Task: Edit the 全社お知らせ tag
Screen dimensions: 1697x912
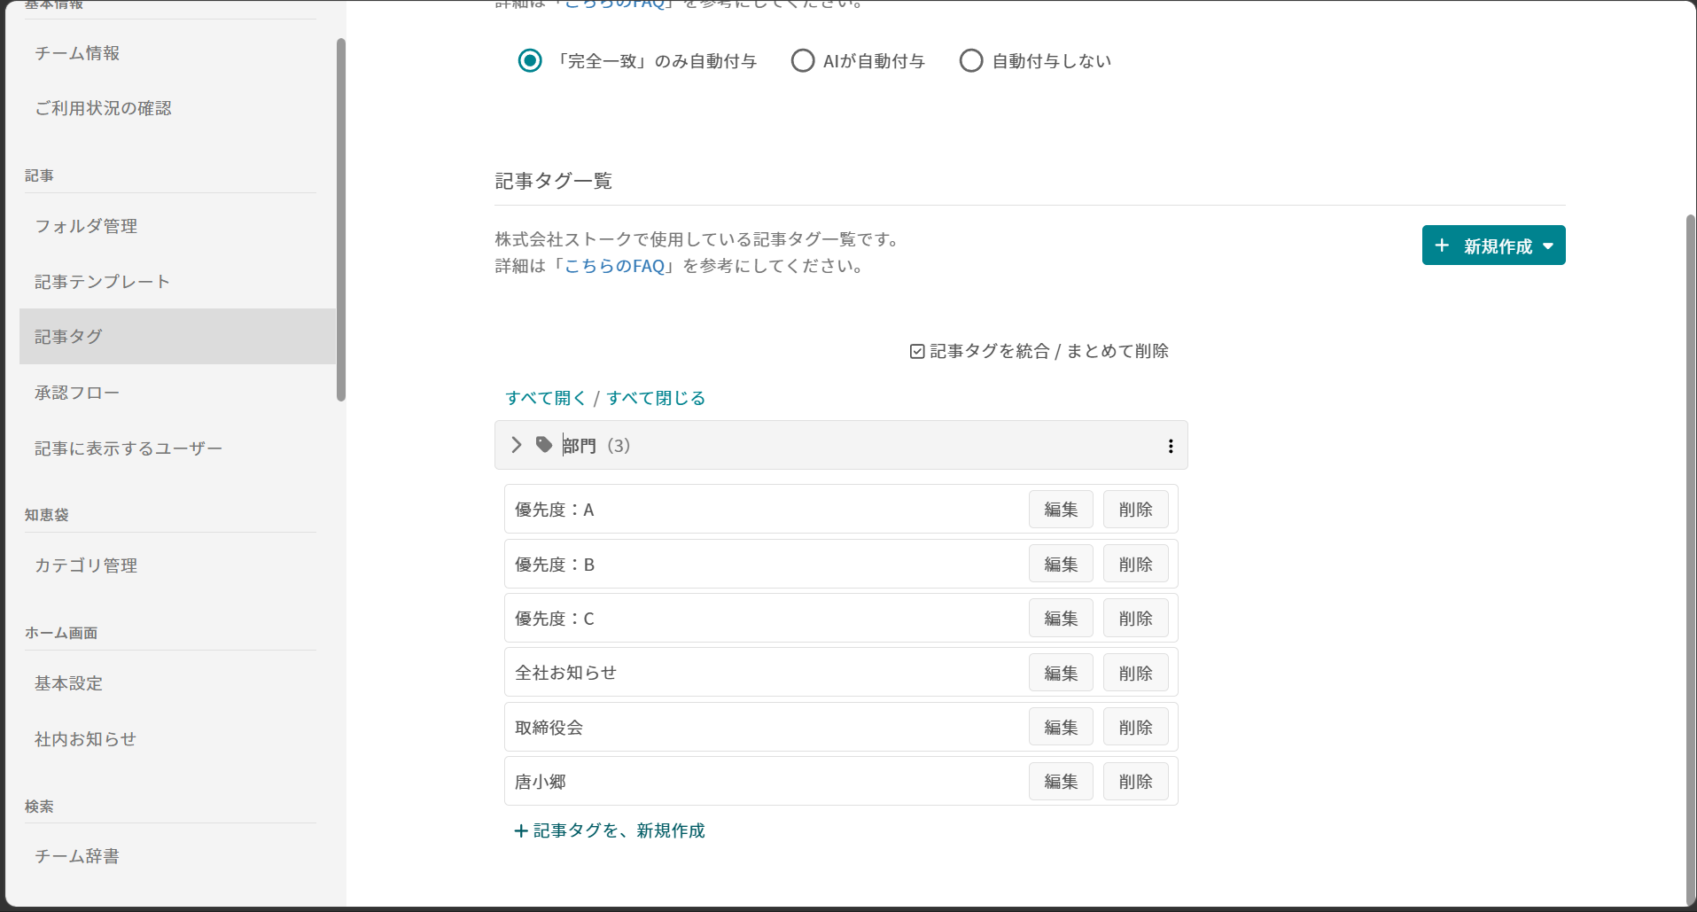Action: coord(1061,674)
